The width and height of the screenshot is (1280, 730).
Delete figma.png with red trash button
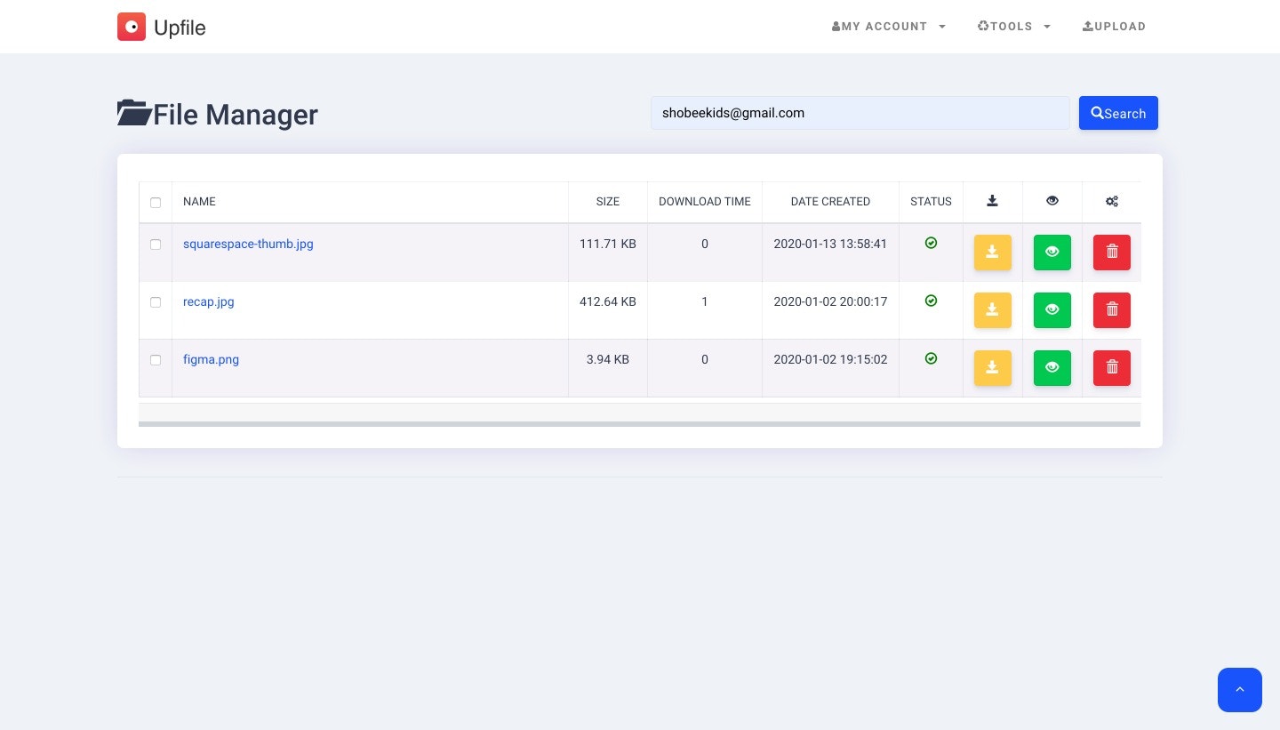(1112, 368)
